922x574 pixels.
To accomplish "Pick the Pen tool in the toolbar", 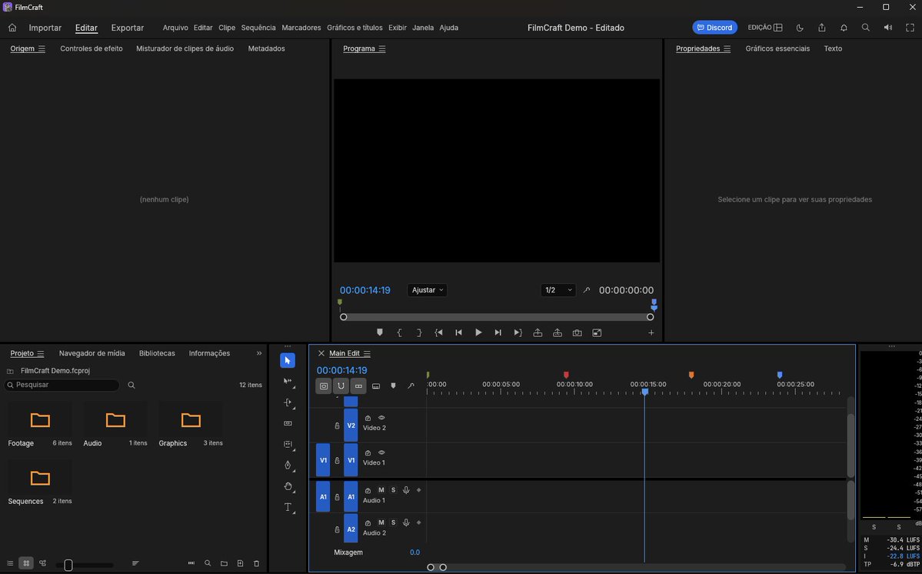I will 288,466.
